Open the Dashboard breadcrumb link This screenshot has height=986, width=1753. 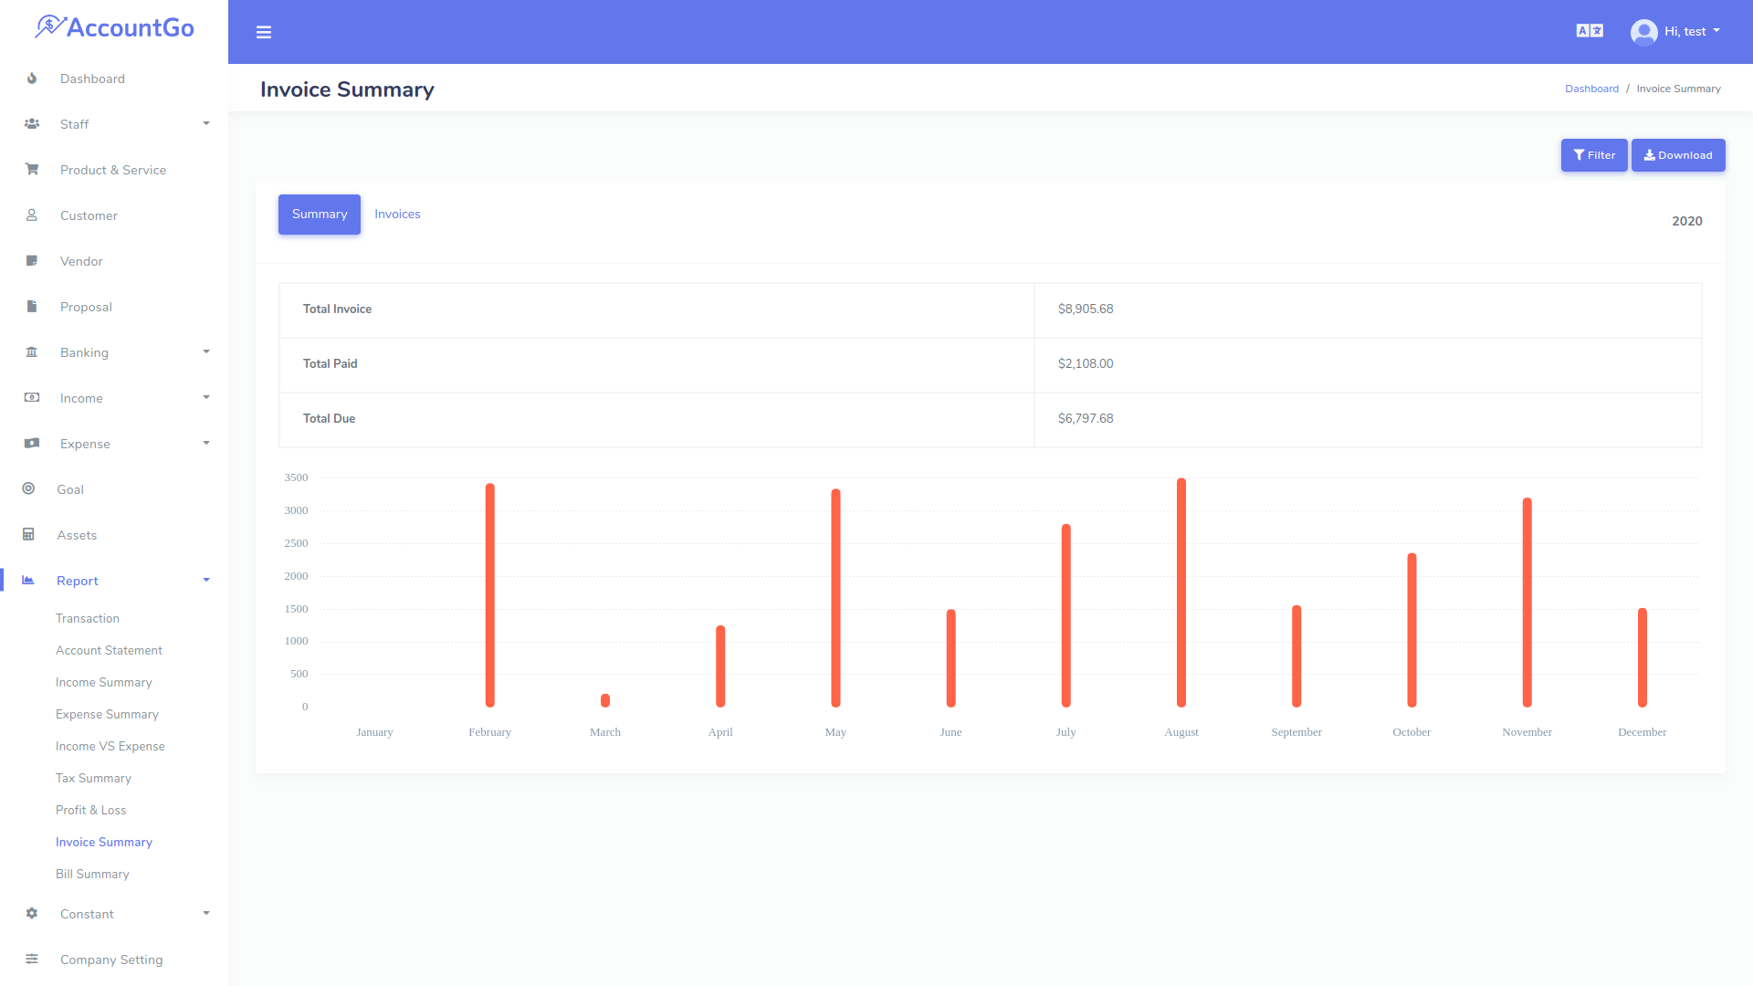point(1591,88)
